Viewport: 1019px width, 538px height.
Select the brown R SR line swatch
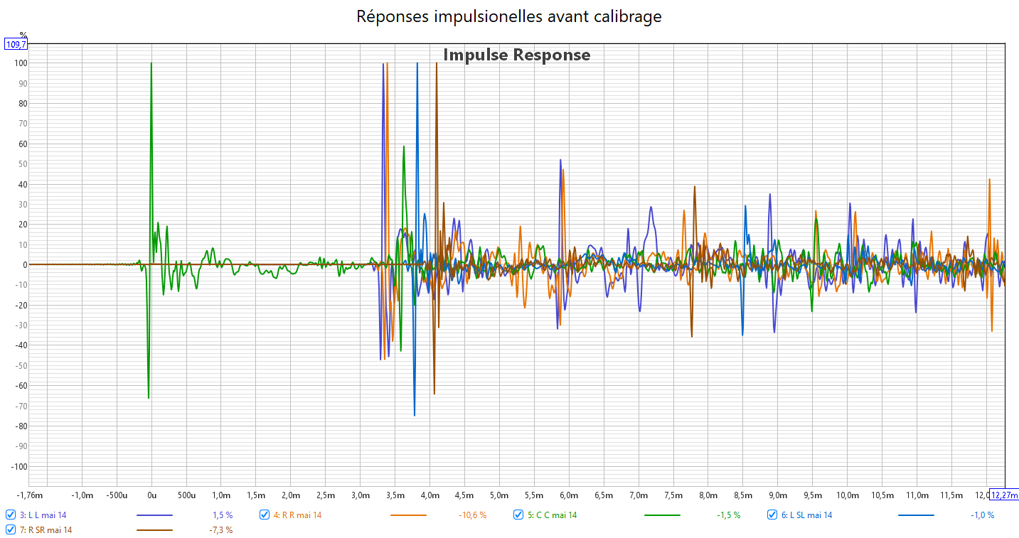click(154, 529)
